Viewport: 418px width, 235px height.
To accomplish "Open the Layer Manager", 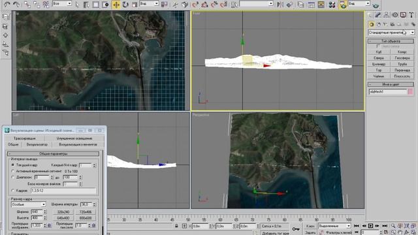I will pos(300,5).
